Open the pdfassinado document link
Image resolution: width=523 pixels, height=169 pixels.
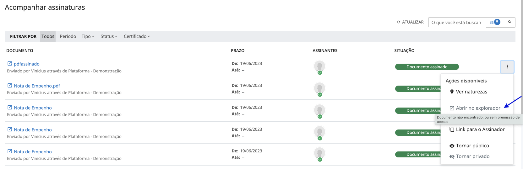[x=27, y=64]
